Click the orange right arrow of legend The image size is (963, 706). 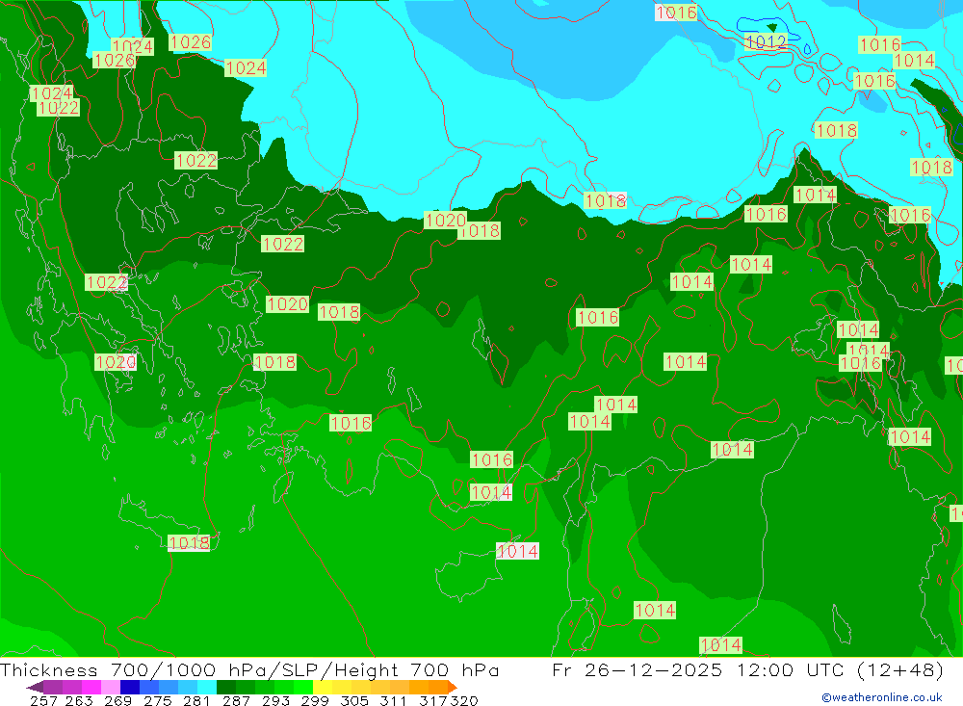453,687
